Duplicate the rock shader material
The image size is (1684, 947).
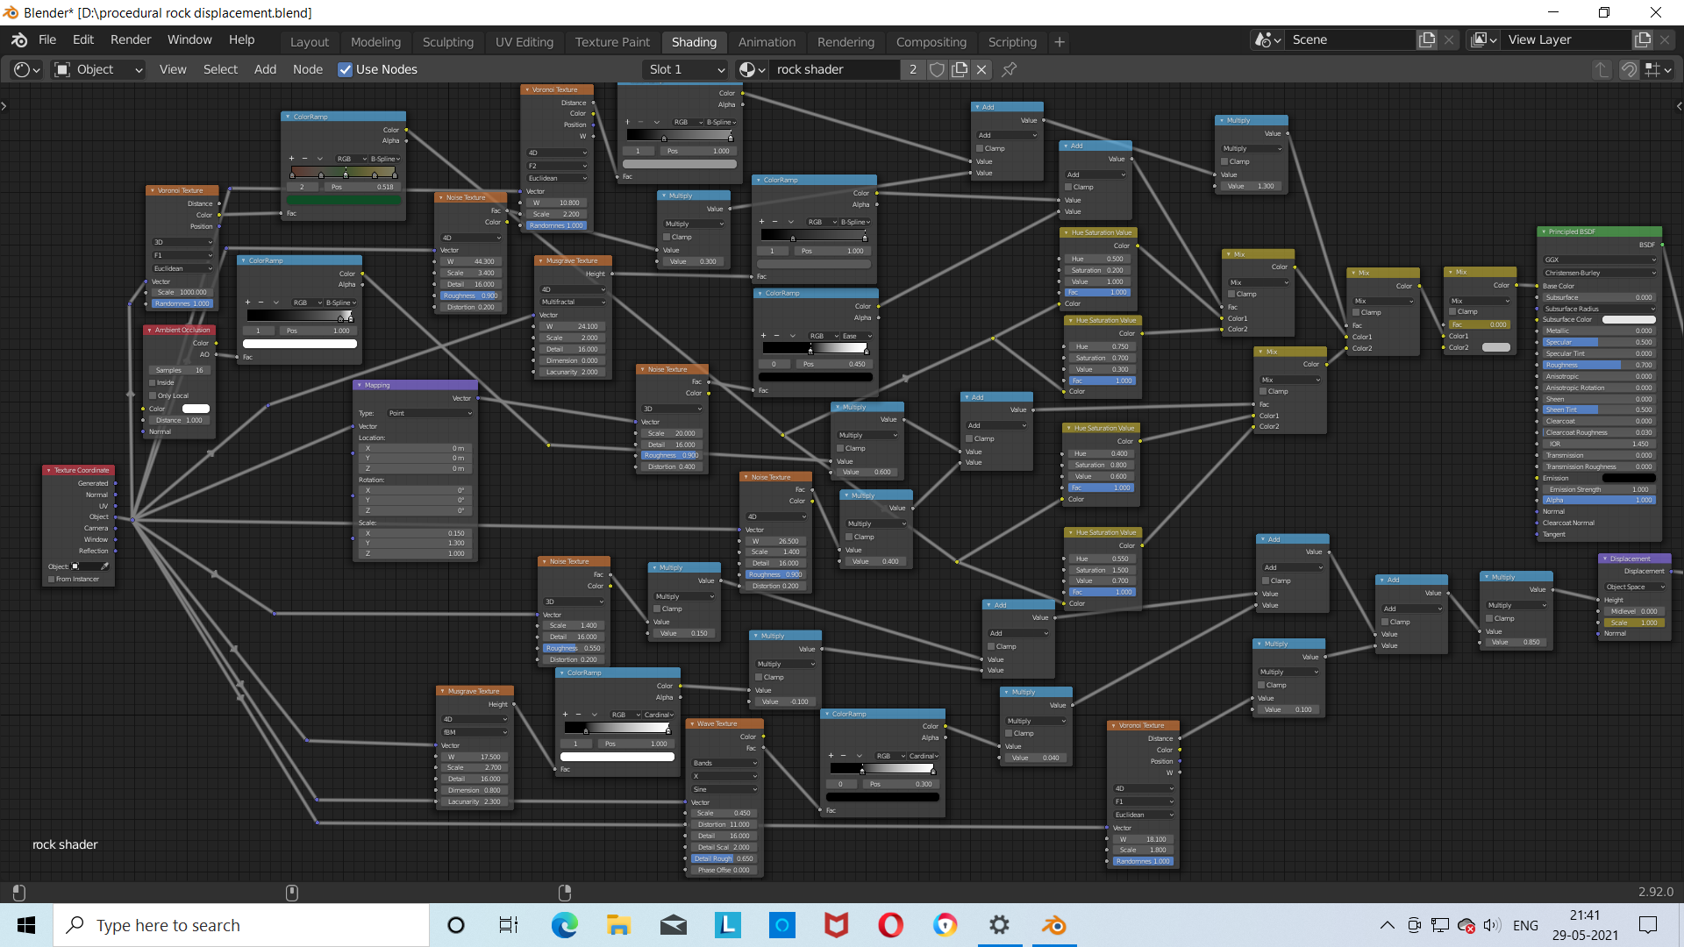960,69
